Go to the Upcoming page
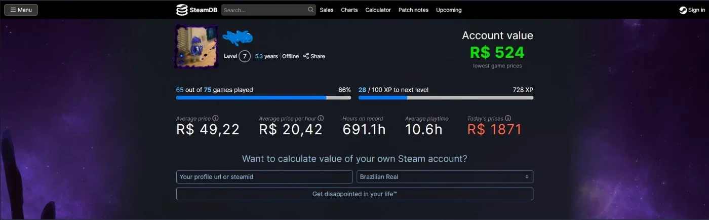The height and width of the screenshot is (220, 709). coord(449,10)
